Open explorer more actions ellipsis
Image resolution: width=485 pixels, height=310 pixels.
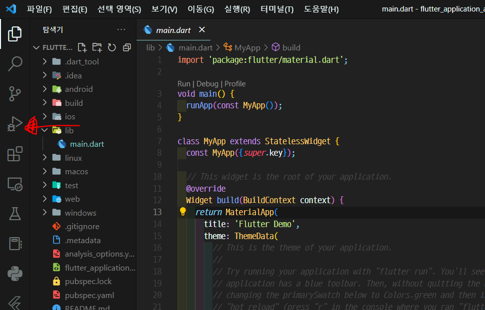pyautogui.click(x=121, y=29)
